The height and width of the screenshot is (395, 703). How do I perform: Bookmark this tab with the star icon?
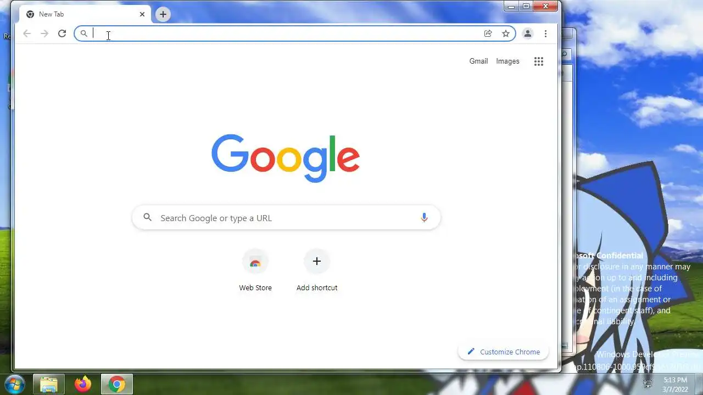[506, 33]
